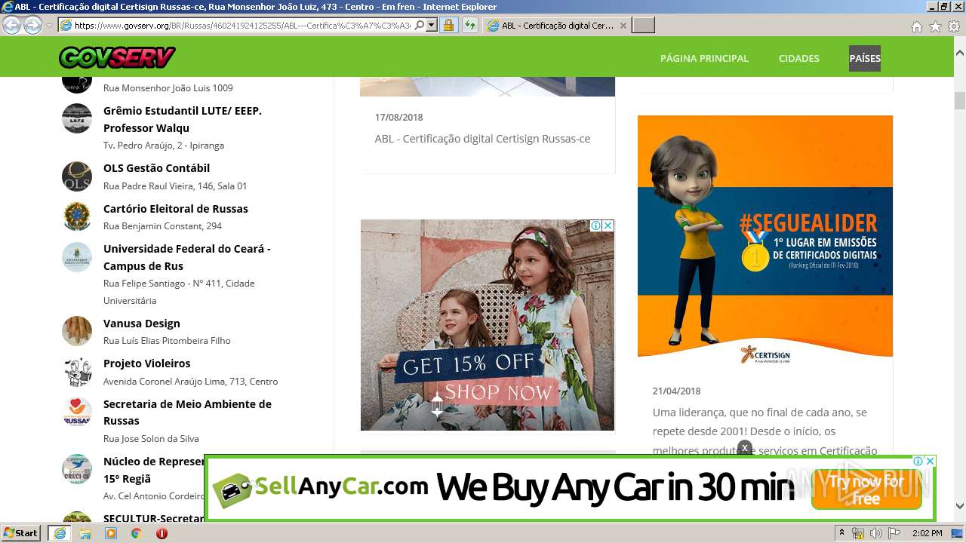The width and height of the screenshot is (966, 543).
Task: Open the CIDADES menu item
Action: (x=798, y=58)
